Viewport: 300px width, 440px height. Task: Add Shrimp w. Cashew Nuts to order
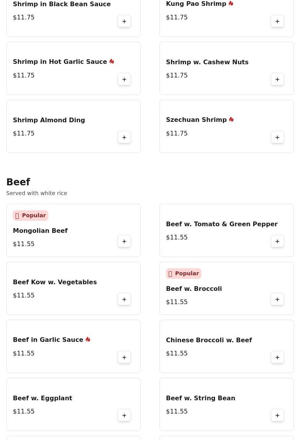click(x=277, y=79)
